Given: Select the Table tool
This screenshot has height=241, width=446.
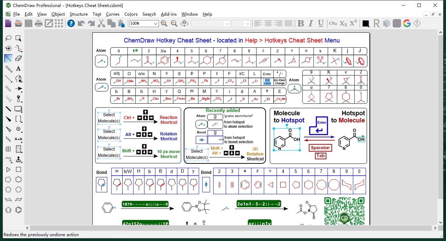Looking at the screenshot, I should [x=8, y=149].
